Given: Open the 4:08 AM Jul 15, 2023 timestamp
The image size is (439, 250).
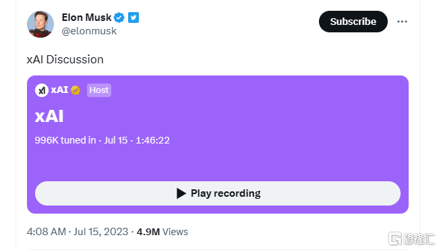Looking at the screenshot, I should click(78, 232).
